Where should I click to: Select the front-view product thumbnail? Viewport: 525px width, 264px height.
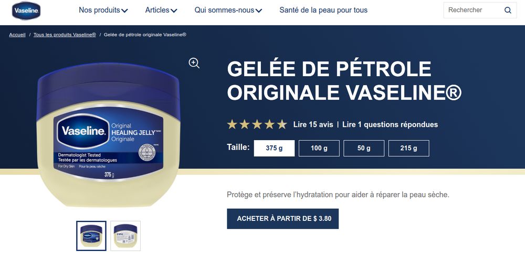pyautogui.click(x=91, y=236)
